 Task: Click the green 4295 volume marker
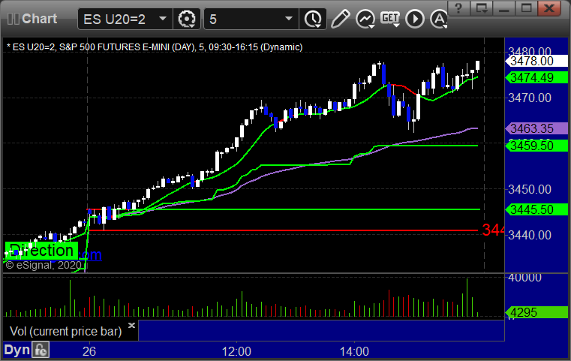coord(536,312)
